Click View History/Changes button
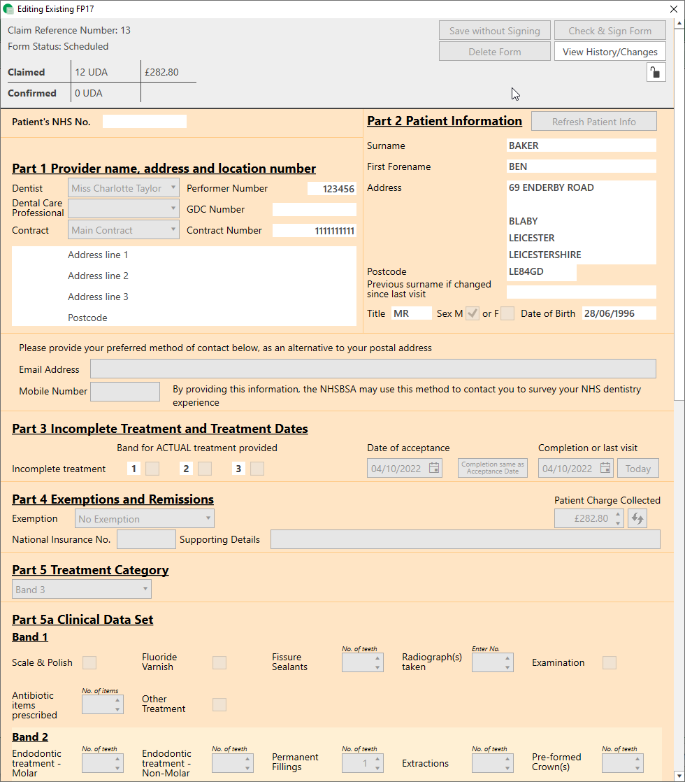 pyautogui.click(x=610, y=52)
